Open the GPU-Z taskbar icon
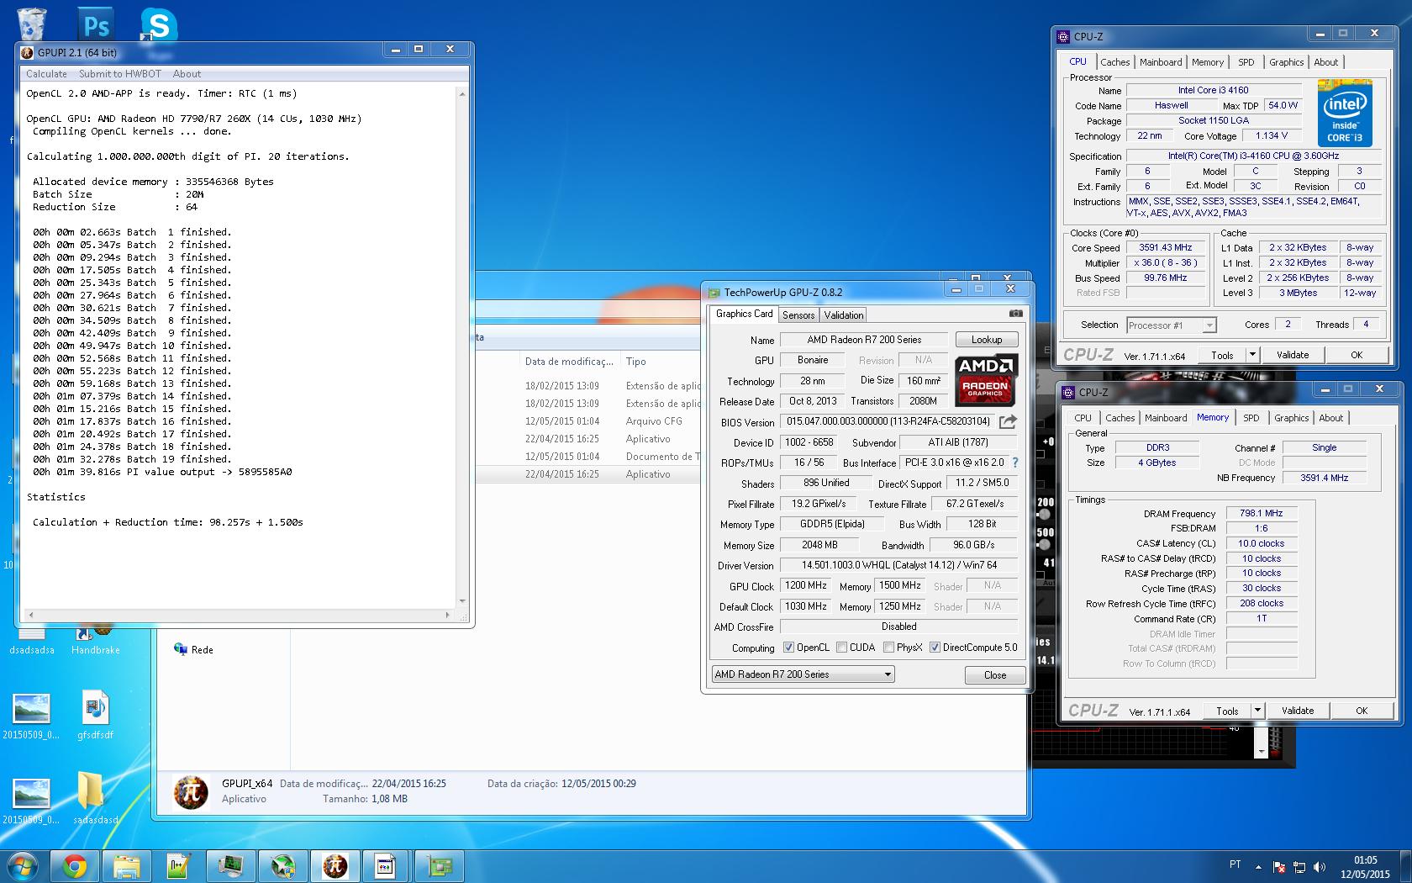The width and height of the screenshot is (1412, 883). tap(440, 866)
